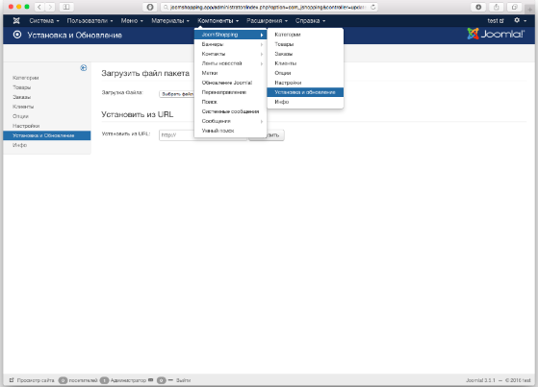The height and width of the screenshot is (387, 538).
Task: Click the browser forward arrow
Action: pos(50,7)
